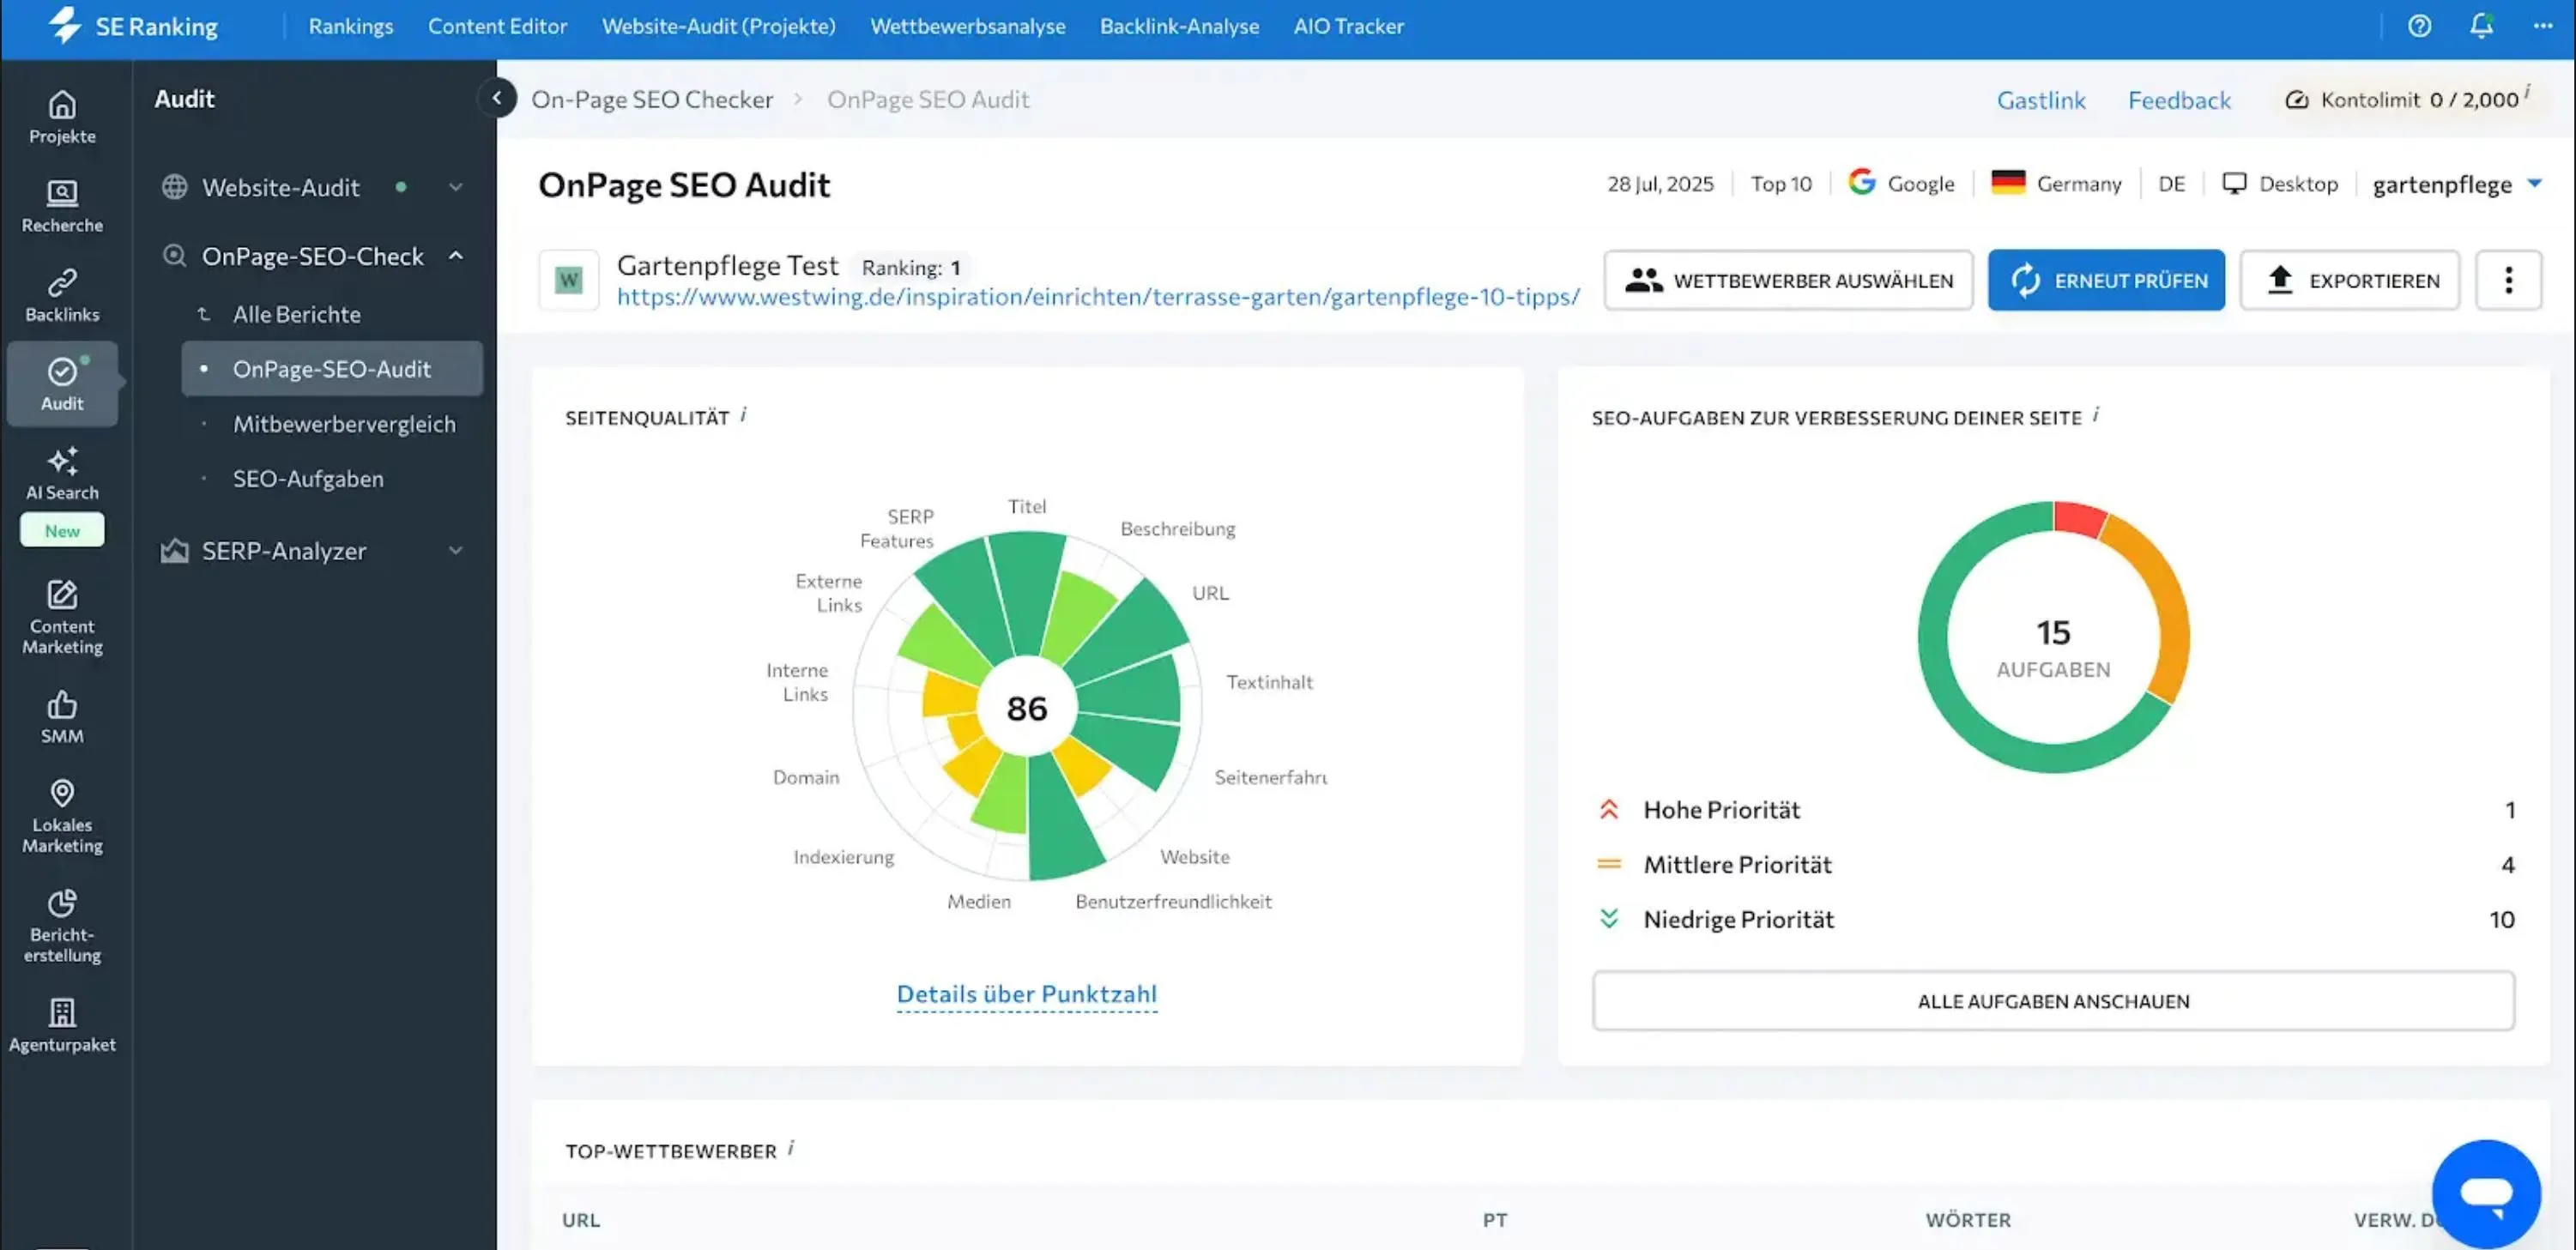Open the Backlinks sidebar section
The width and height of the screenshot is (2576, 1250).
(62, 296)
